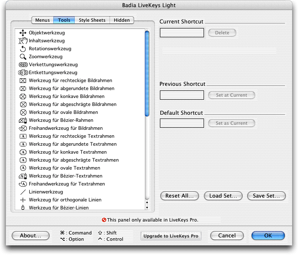
Task: Click the Current Shortcut input field
Action: 182,33
